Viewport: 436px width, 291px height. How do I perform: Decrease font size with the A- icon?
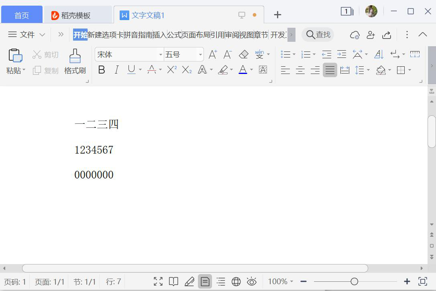(228, 54)
